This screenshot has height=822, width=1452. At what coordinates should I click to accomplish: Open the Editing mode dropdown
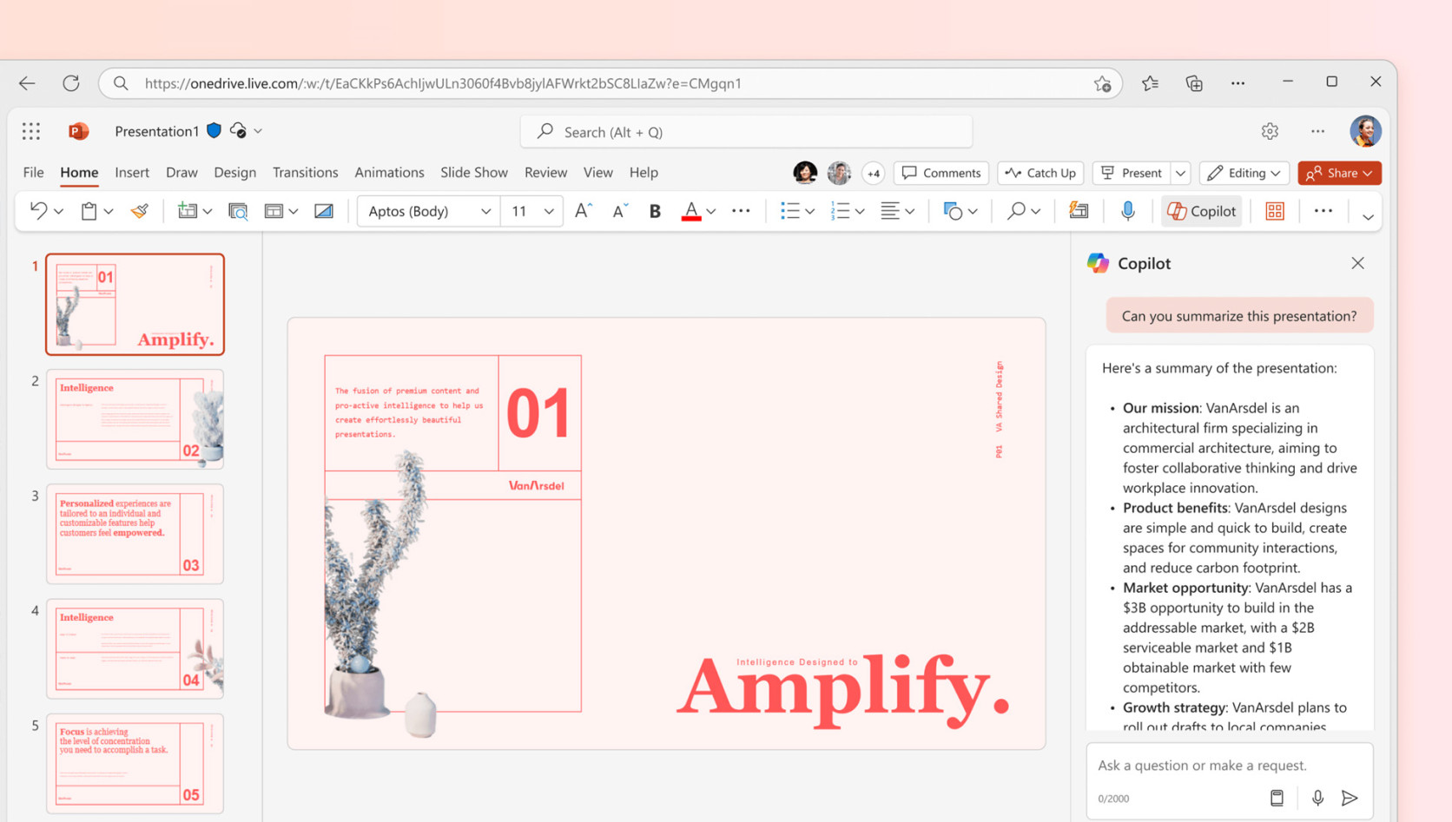(1244, 173)
